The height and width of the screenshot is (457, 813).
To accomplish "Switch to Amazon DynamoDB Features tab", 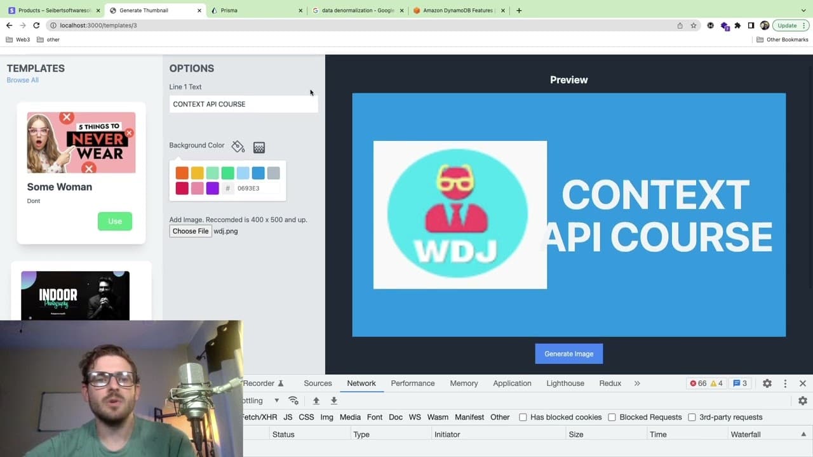I will (x=458, y=11).
